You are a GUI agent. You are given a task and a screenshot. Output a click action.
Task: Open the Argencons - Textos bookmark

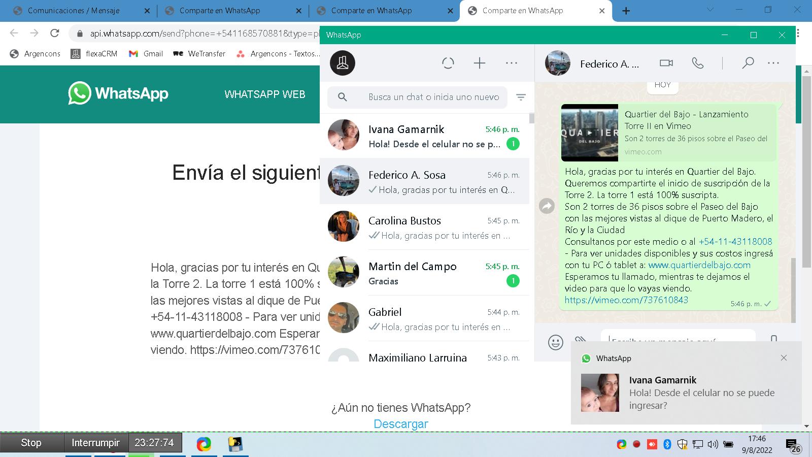[278, 53]
